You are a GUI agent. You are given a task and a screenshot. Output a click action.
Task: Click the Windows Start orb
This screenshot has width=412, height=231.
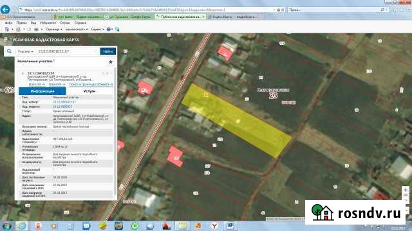(x=6, y=225)
